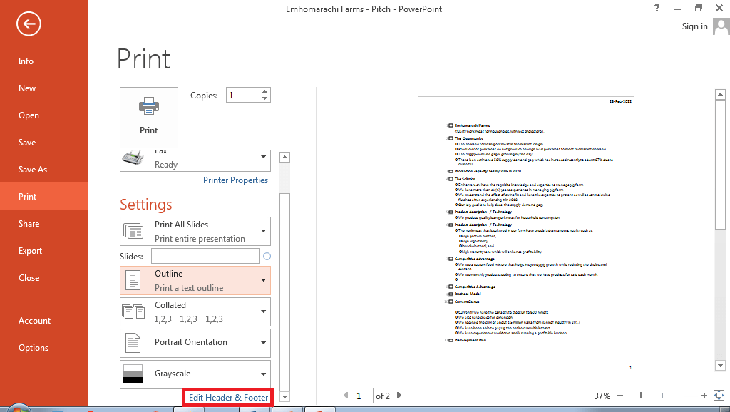Click the preview page number box
Viewport: 730px width, 412px height.
tap(363, 396)
